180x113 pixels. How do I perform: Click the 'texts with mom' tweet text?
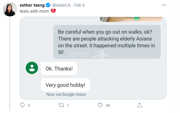click(x=34, y=11)
